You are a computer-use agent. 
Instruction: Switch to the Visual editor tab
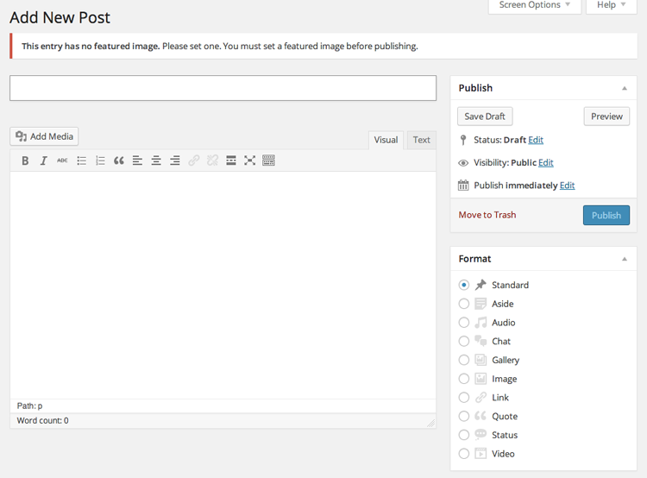[386, 140]
